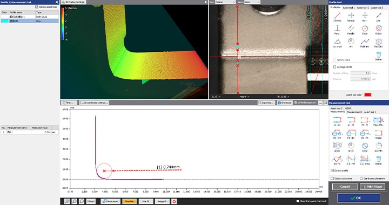Viewport: 389px width, 205px height.
Task: Select the Perp. profile line tool
Action: [337, 30]
